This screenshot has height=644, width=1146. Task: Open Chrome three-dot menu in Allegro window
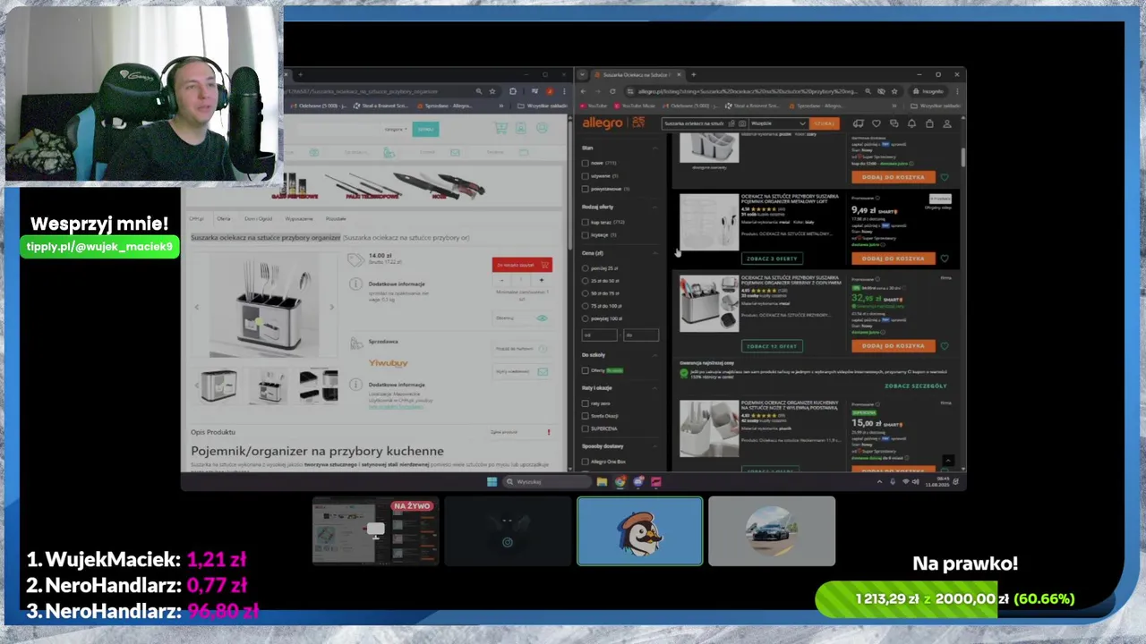956,91
